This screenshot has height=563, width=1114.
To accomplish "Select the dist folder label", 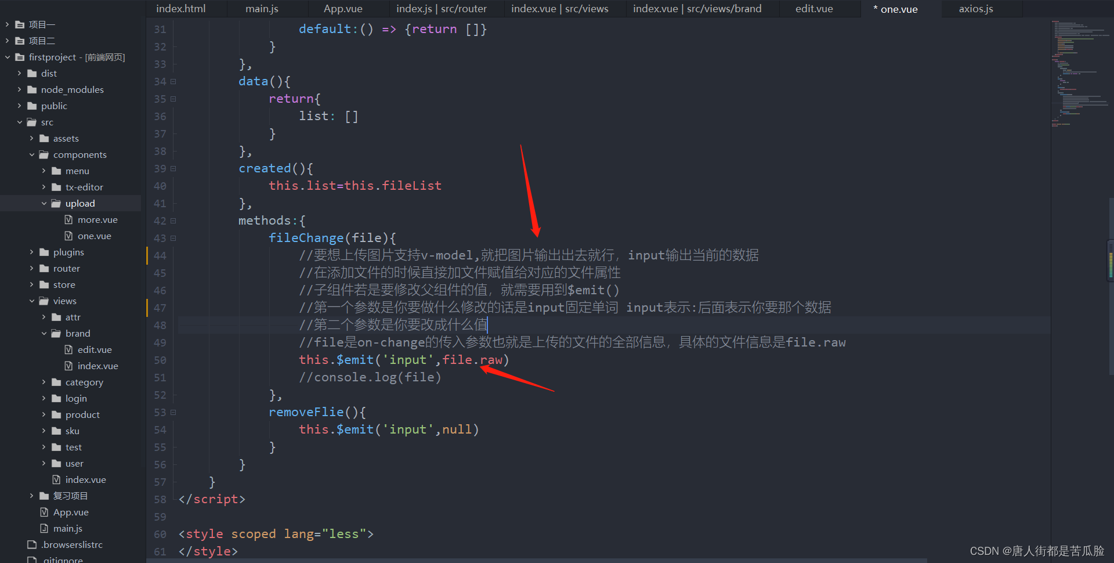I will [49, 73].
